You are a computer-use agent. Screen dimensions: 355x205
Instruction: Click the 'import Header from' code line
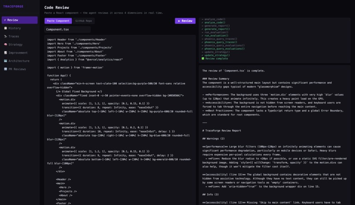click(x=77, y=40)
